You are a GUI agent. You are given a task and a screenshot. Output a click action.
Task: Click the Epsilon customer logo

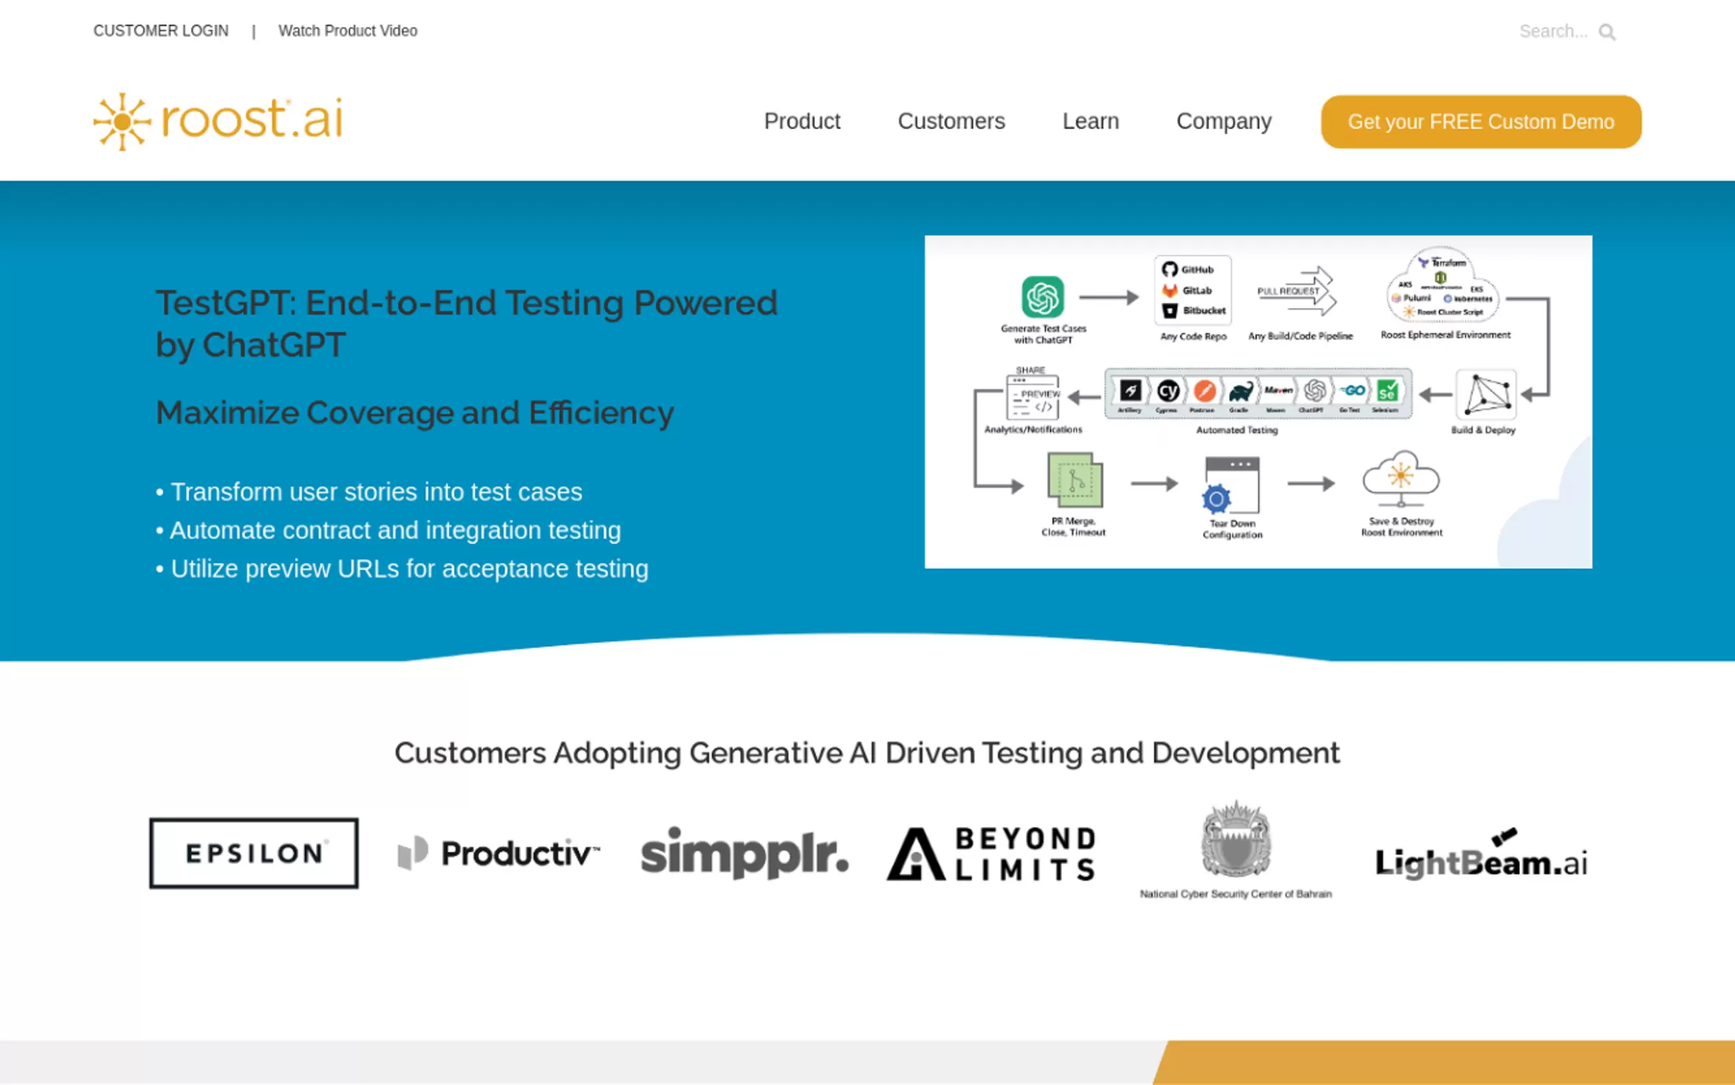(254, 853)
